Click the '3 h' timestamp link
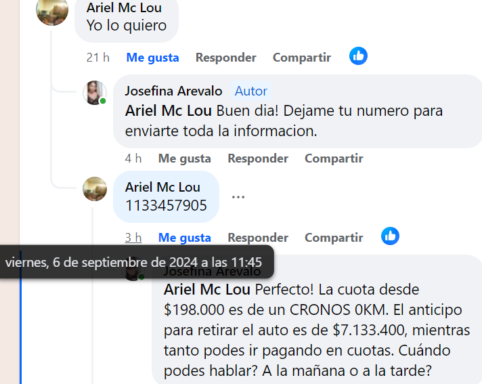The image size is (482, 384). point(133,238)
